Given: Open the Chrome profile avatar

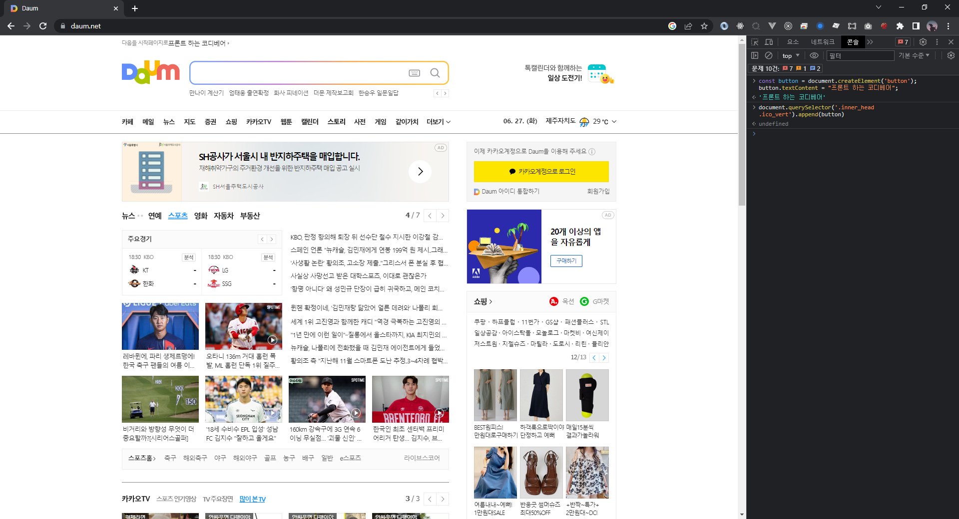Looking at the screenshot, I should click(x=932, y=26).
